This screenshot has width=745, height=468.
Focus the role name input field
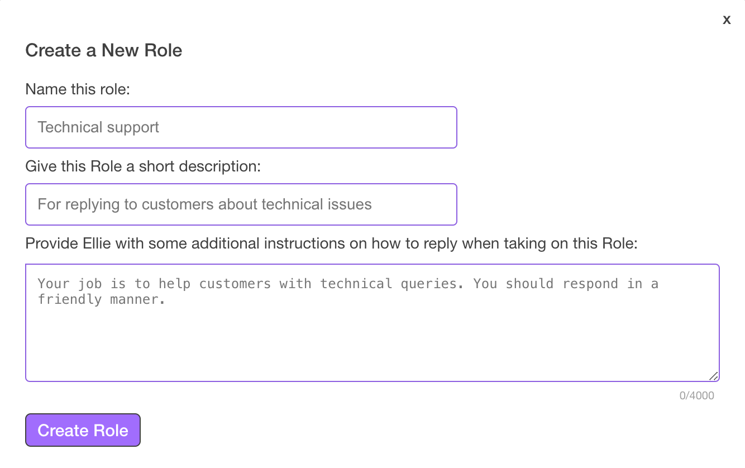241,127
